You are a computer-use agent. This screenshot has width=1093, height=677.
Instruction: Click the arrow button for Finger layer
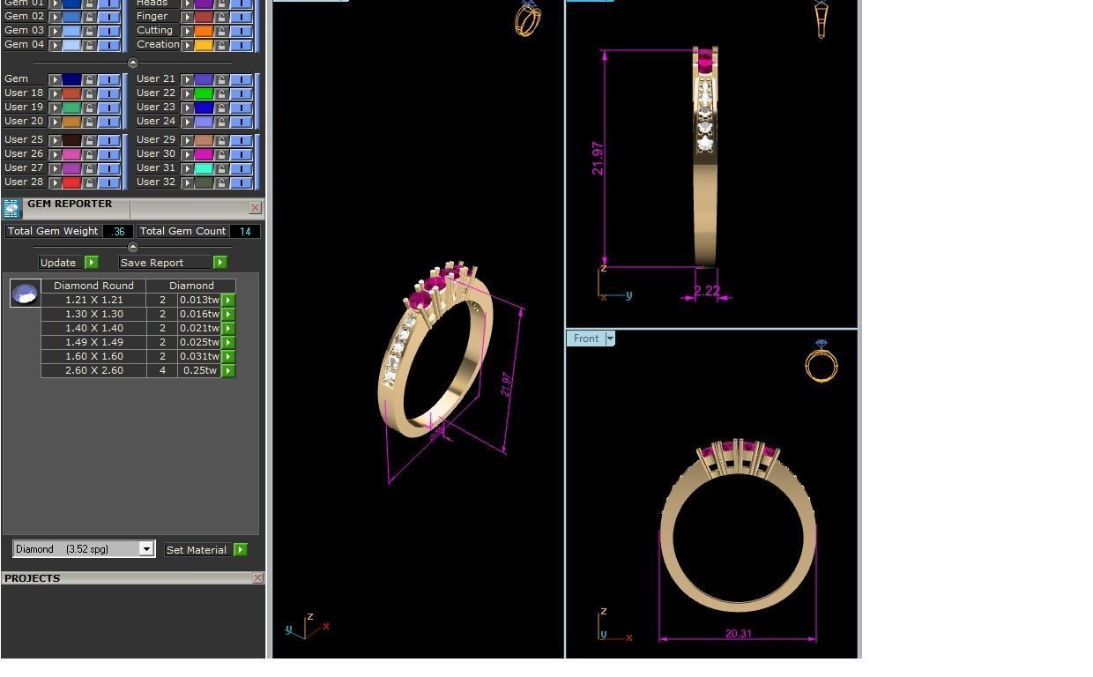(x=187, y=17)
